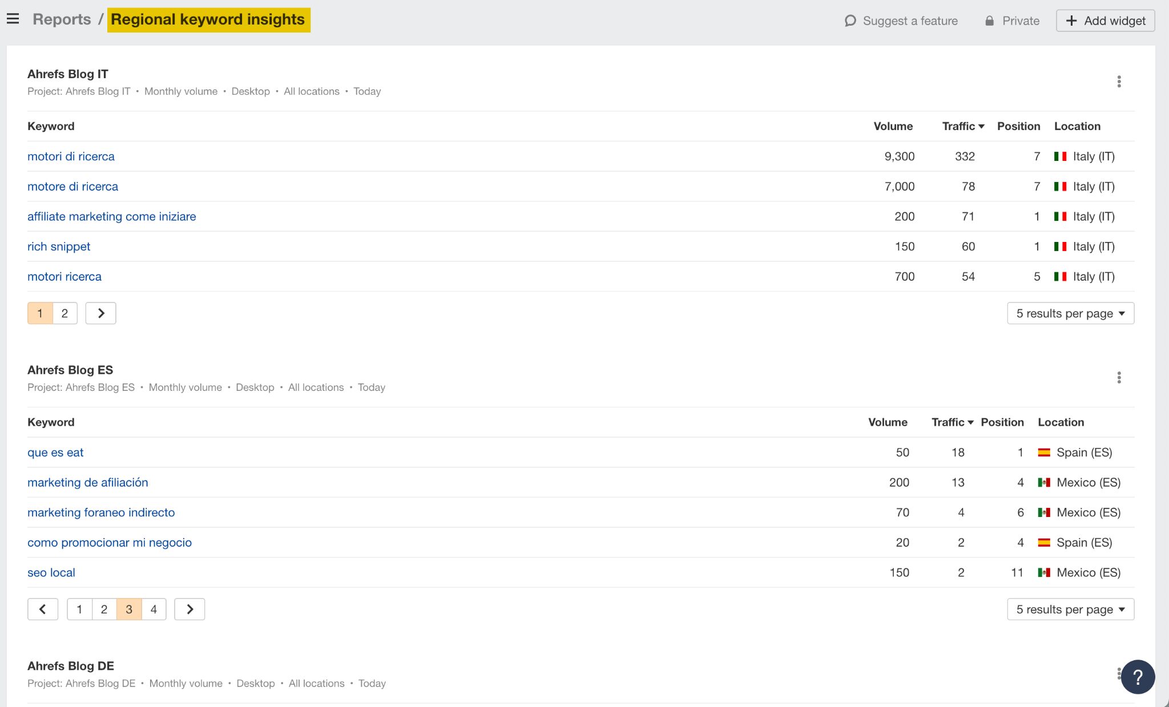Image resolution: width=1169 pixels, height=707 pixels.
Task: Open the 'motori di ricerca' keyword link
Action: [x=71, y=156]
